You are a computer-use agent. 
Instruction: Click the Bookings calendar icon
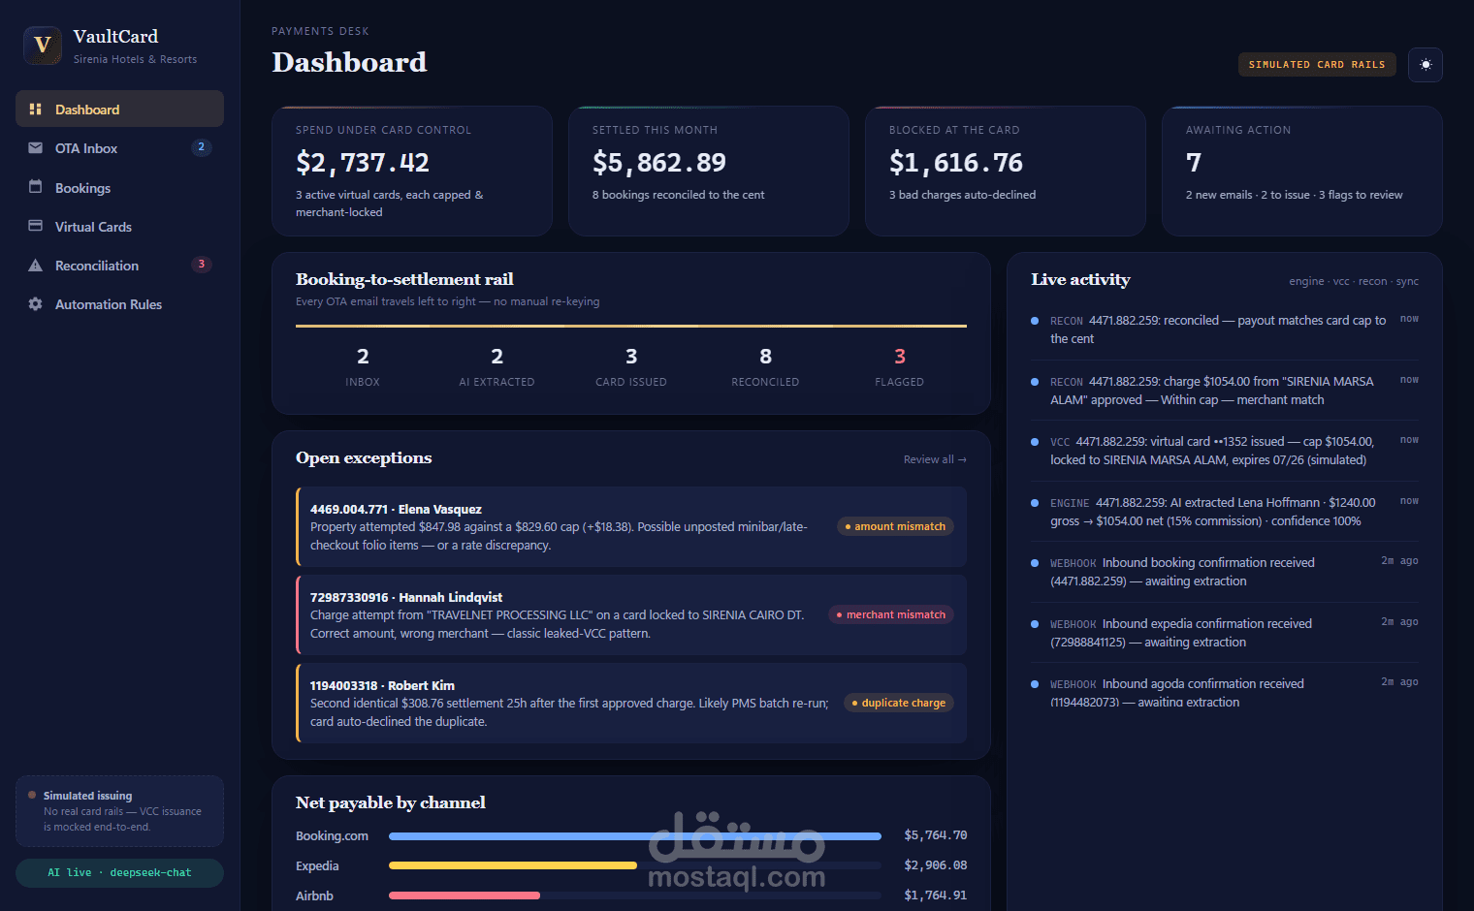pos(36,187)
